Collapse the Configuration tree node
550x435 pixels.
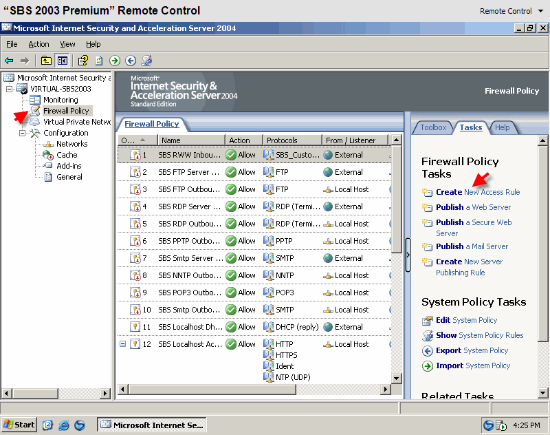pos(23,133)
